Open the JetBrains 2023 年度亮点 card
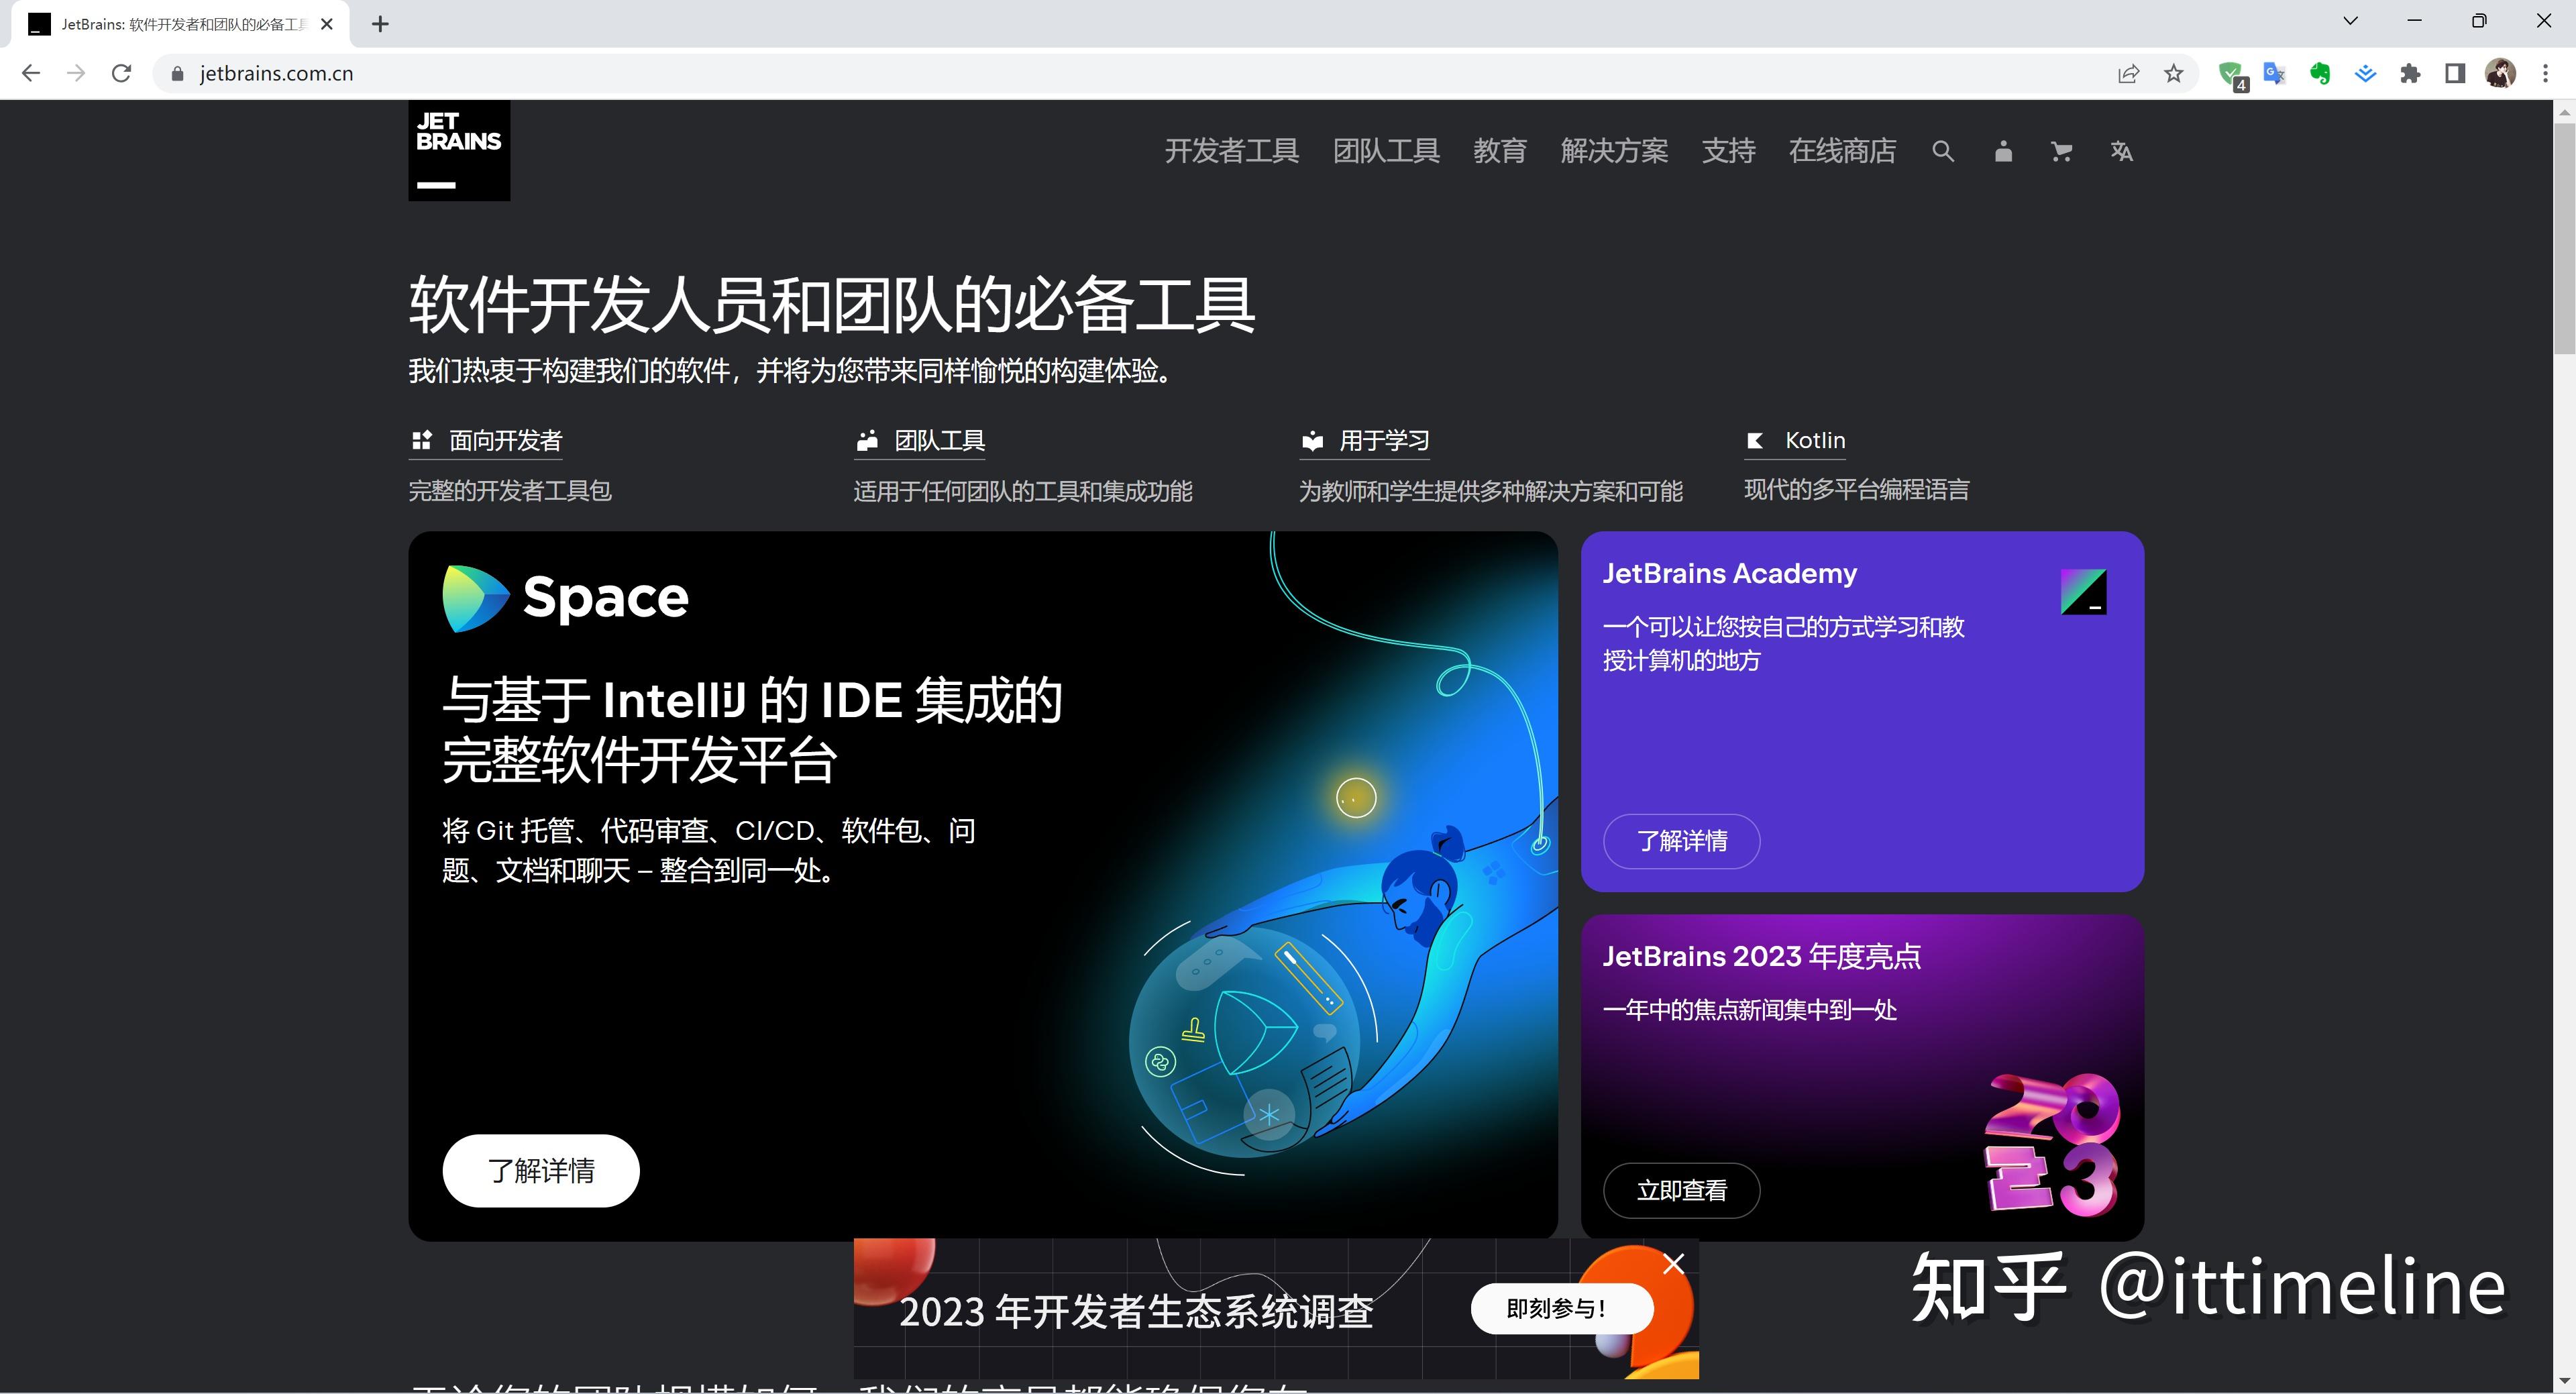 click(1862, 1077)
